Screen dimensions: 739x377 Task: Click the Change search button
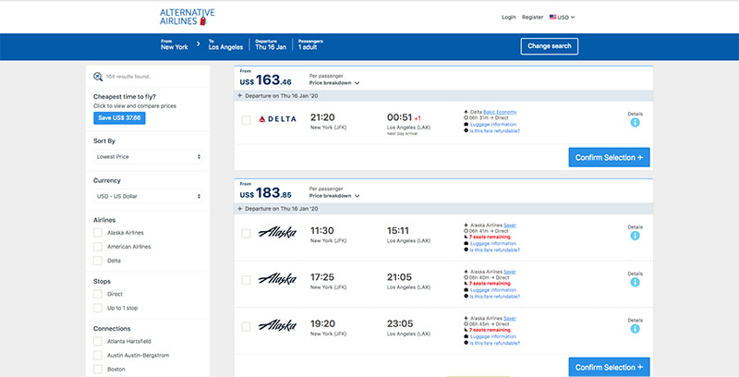pyautogui.click(x=550, y=46)
